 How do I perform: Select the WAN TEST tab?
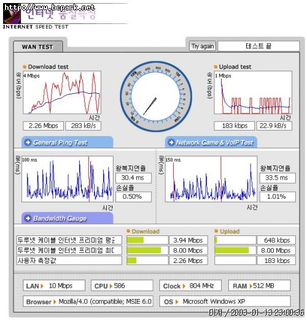[38, 47]
